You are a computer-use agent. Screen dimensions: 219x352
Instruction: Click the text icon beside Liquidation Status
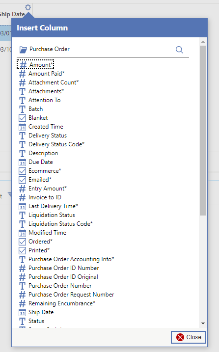22,216
